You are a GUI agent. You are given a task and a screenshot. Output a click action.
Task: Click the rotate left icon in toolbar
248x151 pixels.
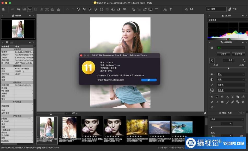[x=113, y=9]
